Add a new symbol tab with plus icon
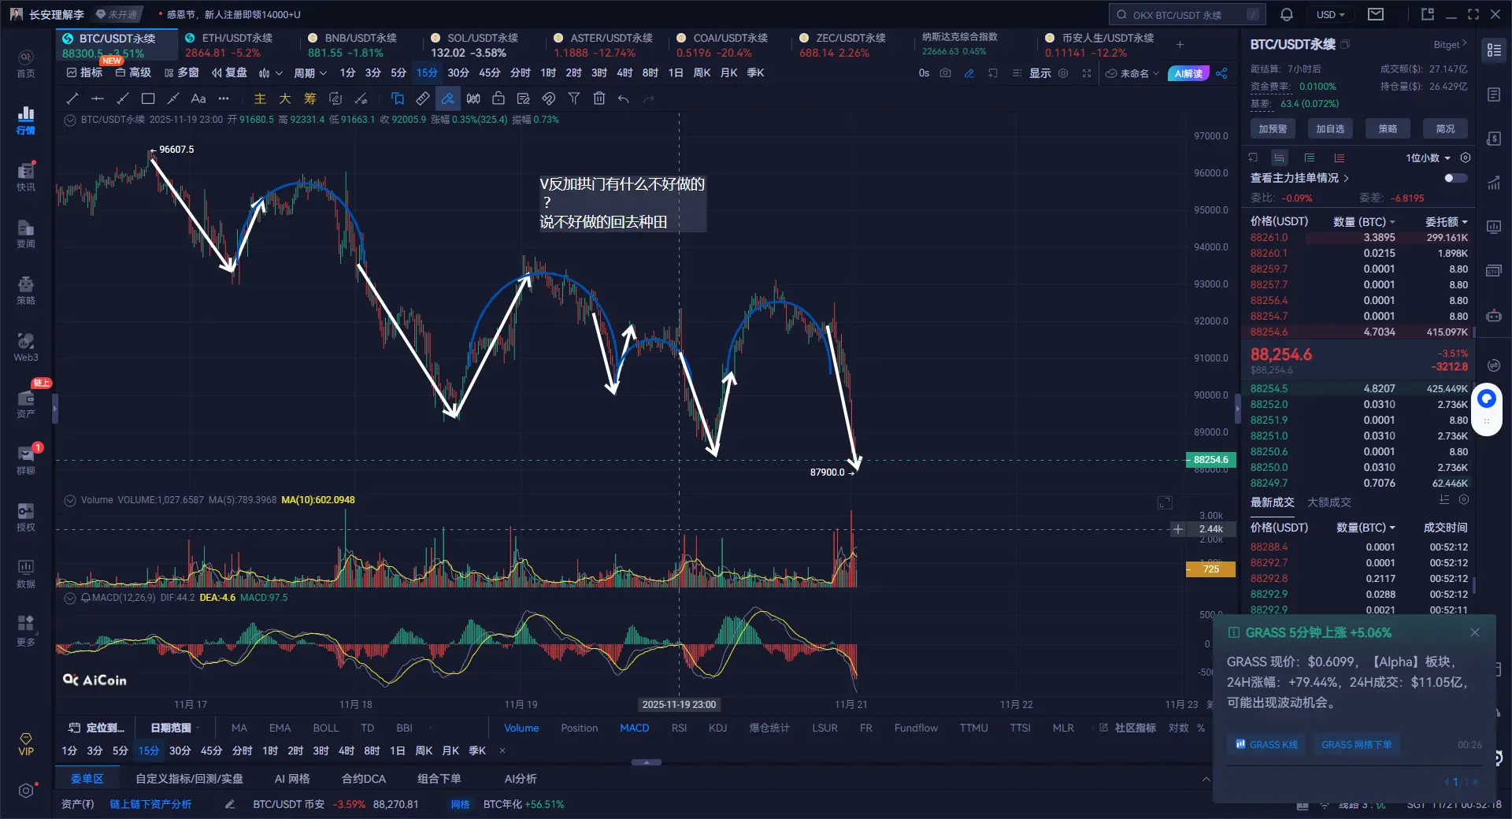Viewport: 1512px width, 819px height. click(x=1180, y=45)
